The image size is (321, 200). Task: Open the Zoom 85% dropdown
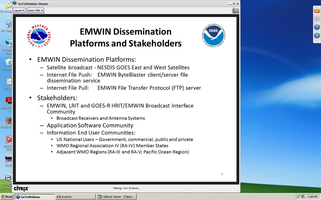(35, 10)
